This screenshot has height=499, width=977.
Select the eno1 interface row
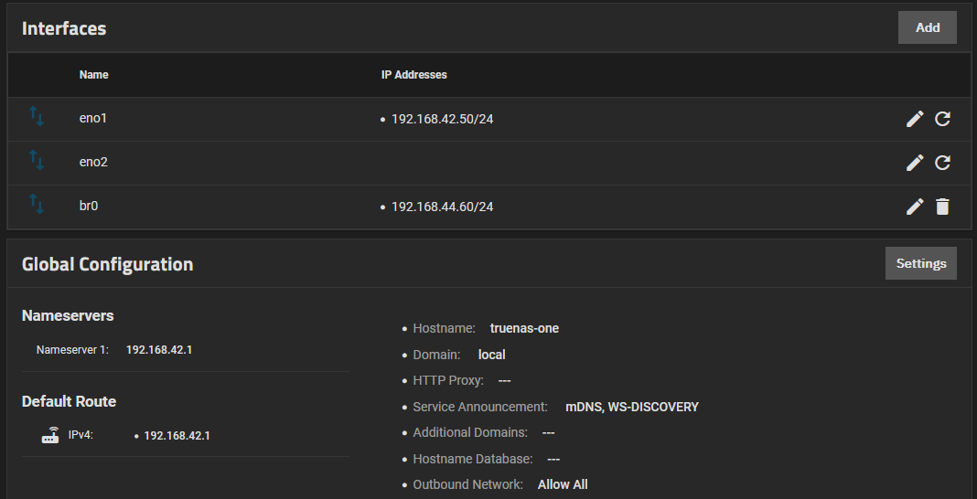(x=488, y=119)
